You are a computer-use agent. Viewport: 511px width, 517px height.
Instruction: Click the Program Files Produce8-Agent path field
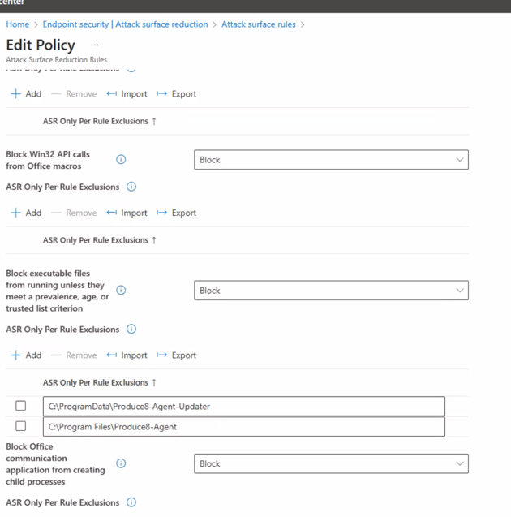pyautogui.click(x=243, y=426)
